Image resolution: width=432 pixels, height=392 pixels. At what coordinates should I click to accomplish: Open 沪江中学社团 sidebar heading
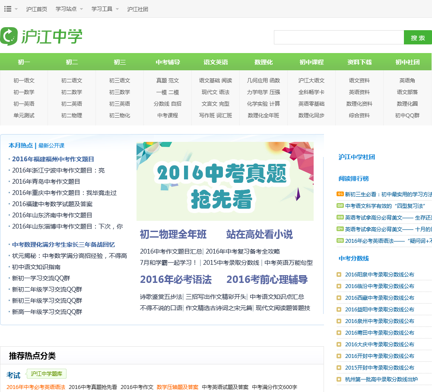[x=357, y=157]
